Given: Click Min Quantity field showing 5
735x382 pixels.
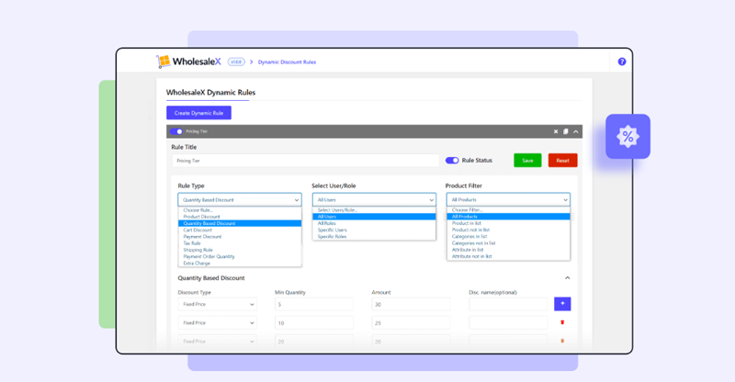Looking at the screenshot, I should (x=314, y=304).
